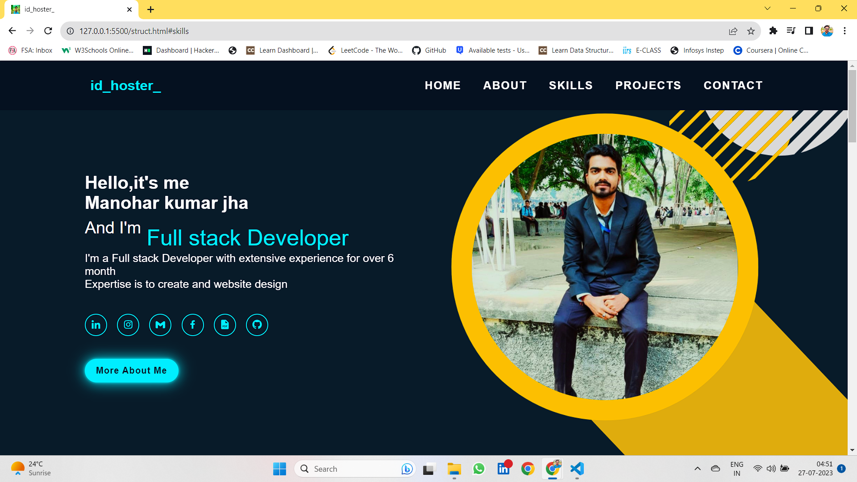
Task: Select the Facebook icon in the social row
Action: (192, 324)
